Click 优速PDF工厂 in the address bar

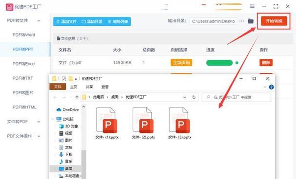point(136,97)
